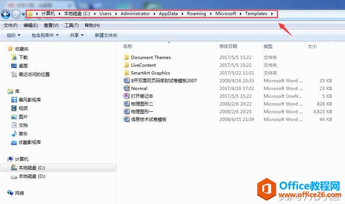Sort by the 类型 column header
This screenshot has height=204, width=345.
pos(268,46)
